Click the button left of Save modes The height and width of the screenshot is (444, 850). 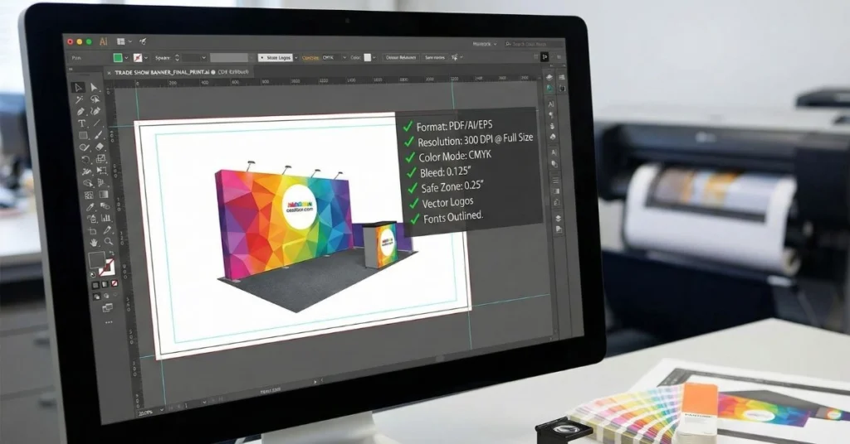tap(401, 57)
